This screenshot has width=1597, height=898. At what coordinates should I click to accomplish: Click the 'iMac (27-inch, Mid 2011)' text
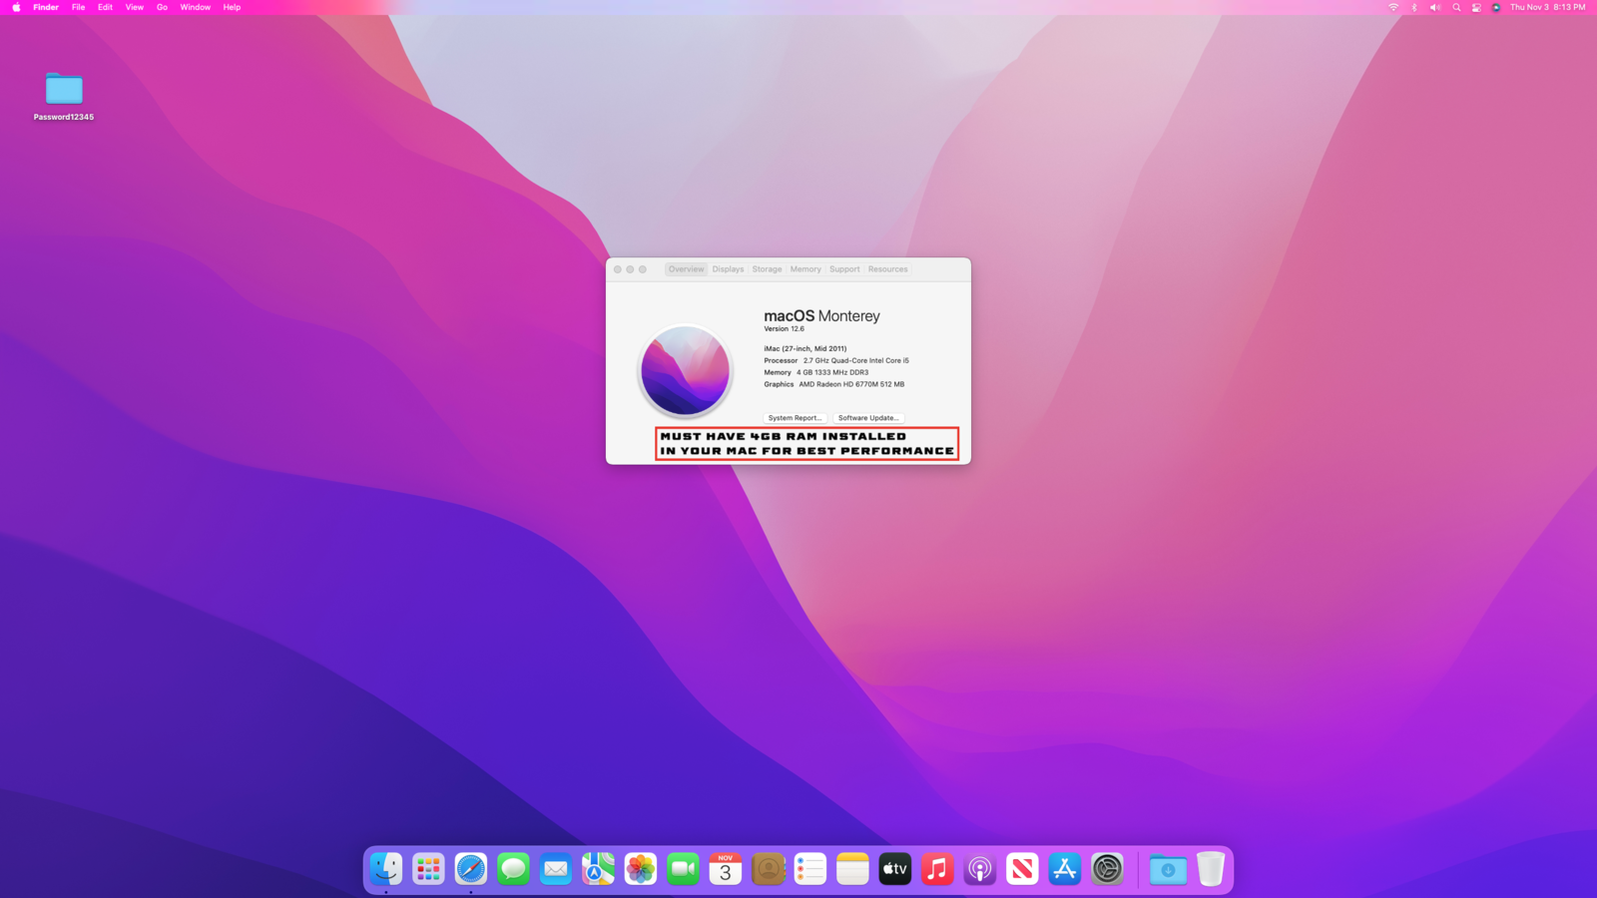804,349
